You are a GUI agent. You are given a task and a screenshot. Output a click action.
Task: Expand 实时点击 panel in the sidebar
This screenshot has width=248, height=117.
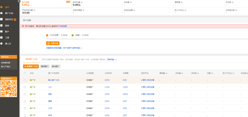point(8,57)
